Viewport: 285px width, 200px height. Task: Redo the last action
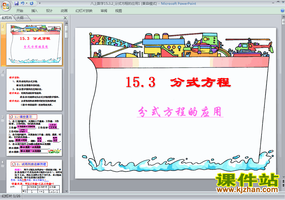(32, 3)
